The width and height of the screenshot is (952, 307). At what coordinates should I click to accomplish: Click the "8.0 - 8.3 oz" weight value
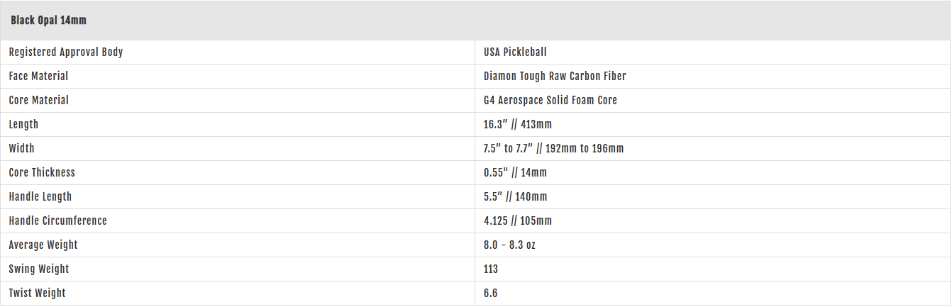510,245
